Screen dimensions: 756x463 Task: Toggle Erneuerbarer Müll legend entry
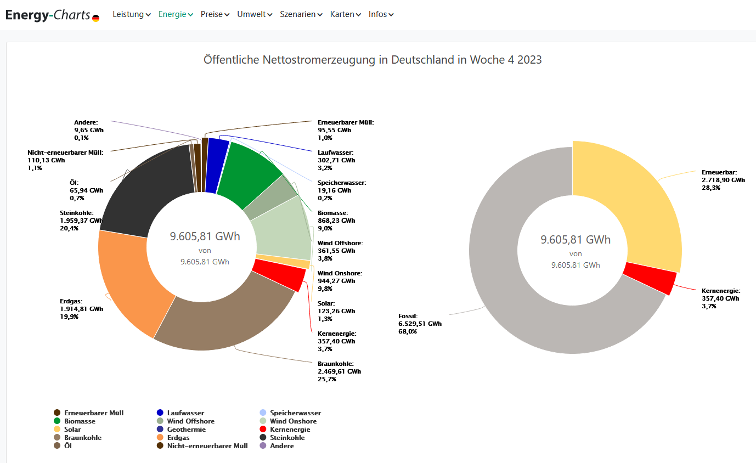88,413
